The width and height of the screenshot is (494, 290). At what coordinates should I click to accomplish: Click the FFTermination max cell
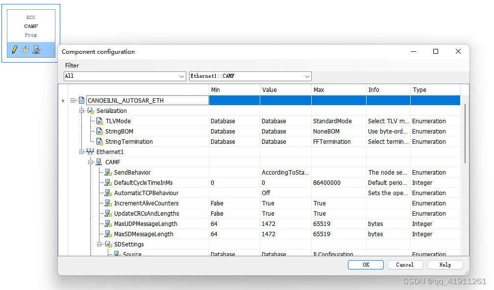pos(339,141)
